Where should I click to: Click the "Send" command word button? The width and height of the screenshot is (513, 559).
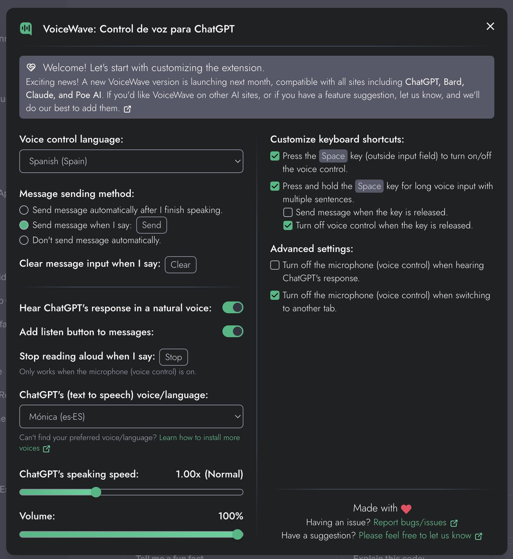151,225
